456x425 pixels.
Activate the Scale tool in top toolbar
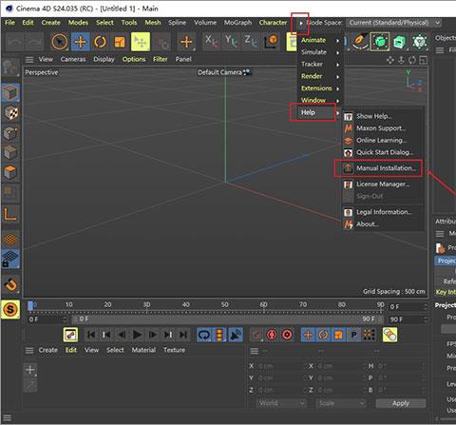coord(120,42)
